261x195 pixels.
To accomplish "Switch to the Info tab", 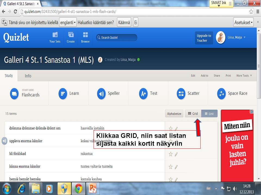I will click(x=28, y=76).
